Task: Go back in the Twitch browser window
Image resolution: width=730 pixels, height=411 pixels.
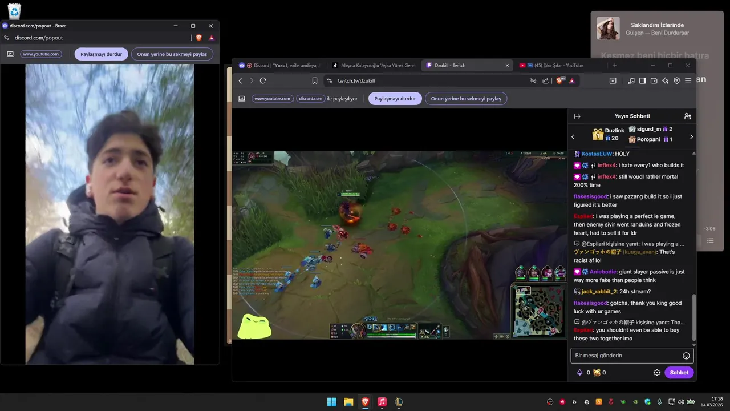Action: pyautogui.click(x=240, y=80)
